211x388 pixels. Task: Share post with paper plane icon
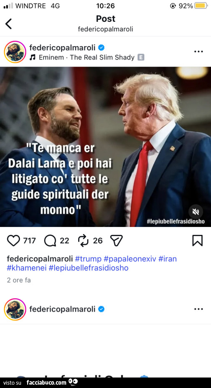pyautogui.click(x=116, y=240)
